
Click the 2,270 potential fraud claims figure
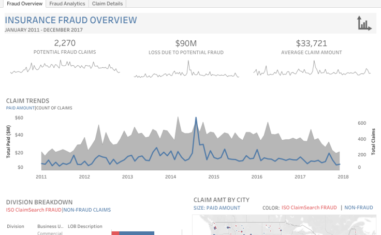pyautogui.click(x=65, y=43)
